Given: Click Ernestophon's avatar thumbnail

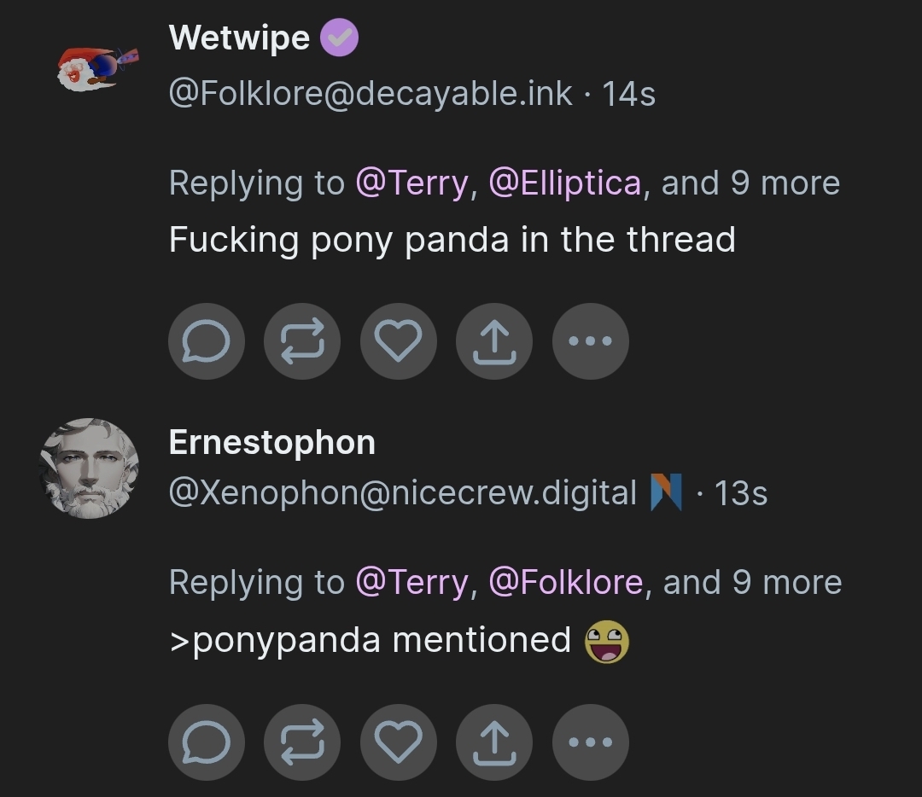Looking at the screenshot, I should [90, 465].
